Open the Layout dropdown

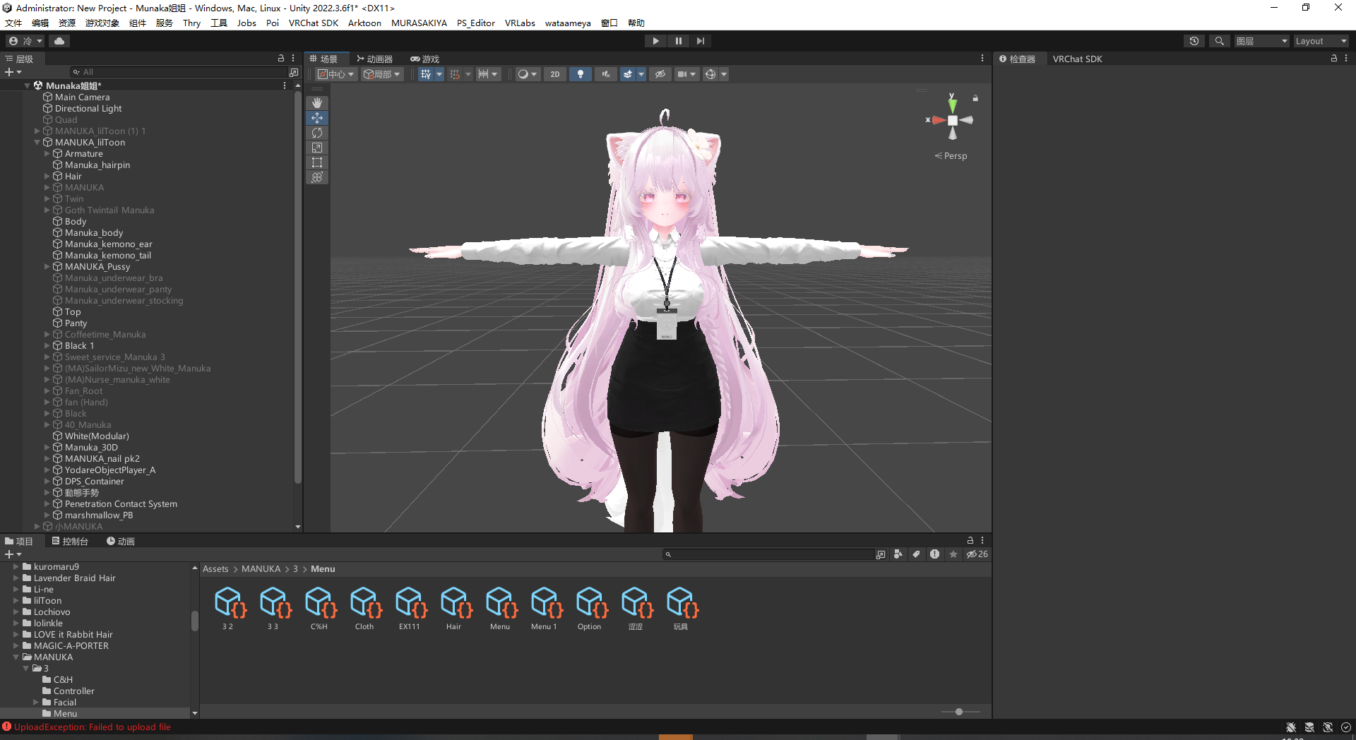(x=1321, y=41)
